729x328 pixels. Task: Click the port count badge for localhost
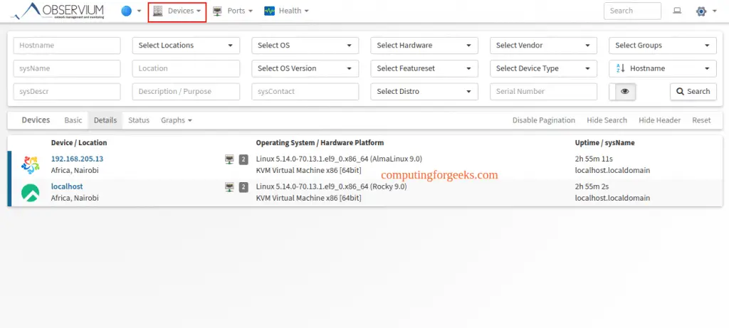coord(243,187)
